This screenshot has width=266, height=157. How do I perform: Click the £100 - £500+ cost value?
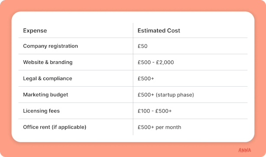coord(155,111)
